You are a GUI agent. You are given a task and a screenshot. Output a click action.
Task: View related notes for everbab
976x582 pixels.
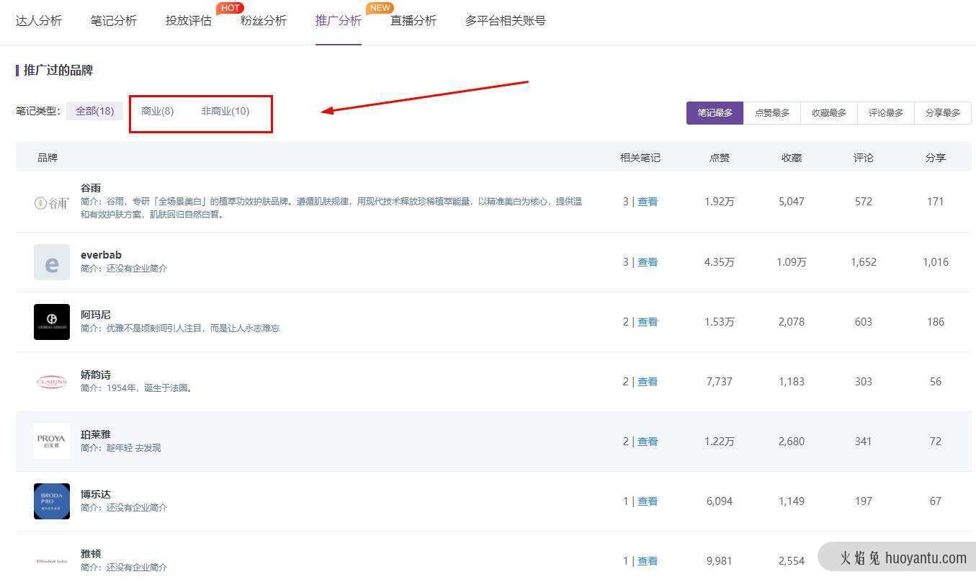click(648, 262)
